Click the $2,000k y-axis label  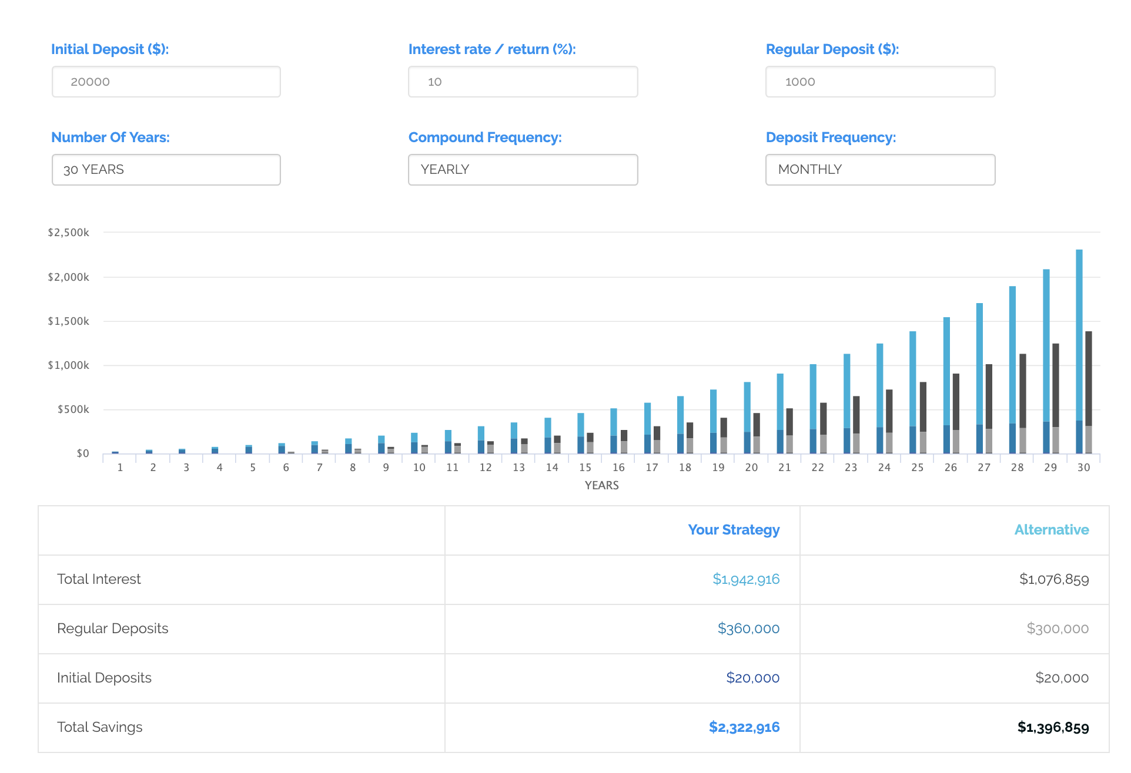coord(69,277)
